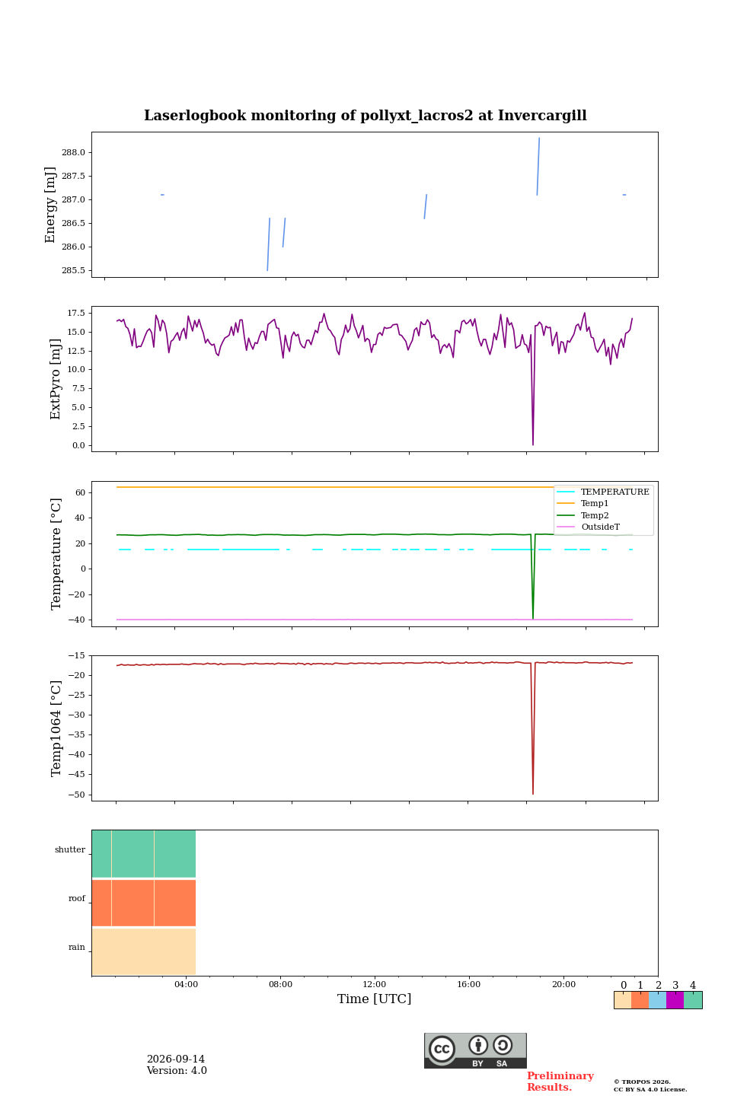Click the OutsideT legend entry
The image size is (731, 1096).
tap(589, 527)
